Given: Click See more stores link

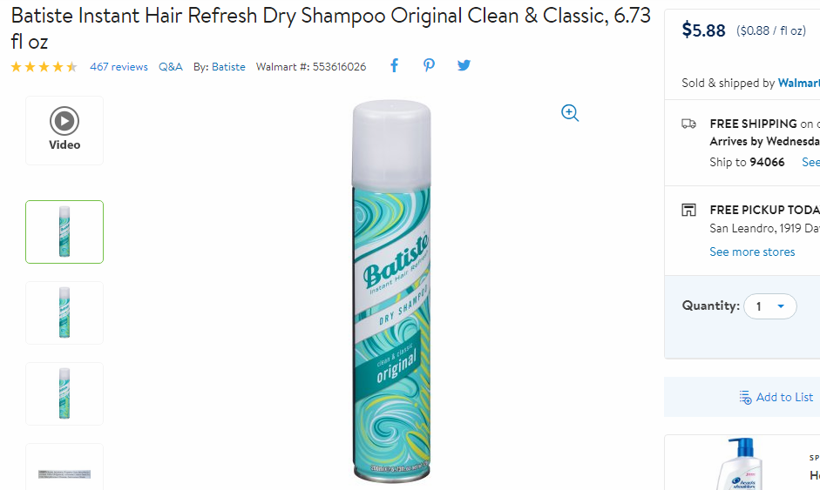Looking at the screenshot, I should 752,252.
